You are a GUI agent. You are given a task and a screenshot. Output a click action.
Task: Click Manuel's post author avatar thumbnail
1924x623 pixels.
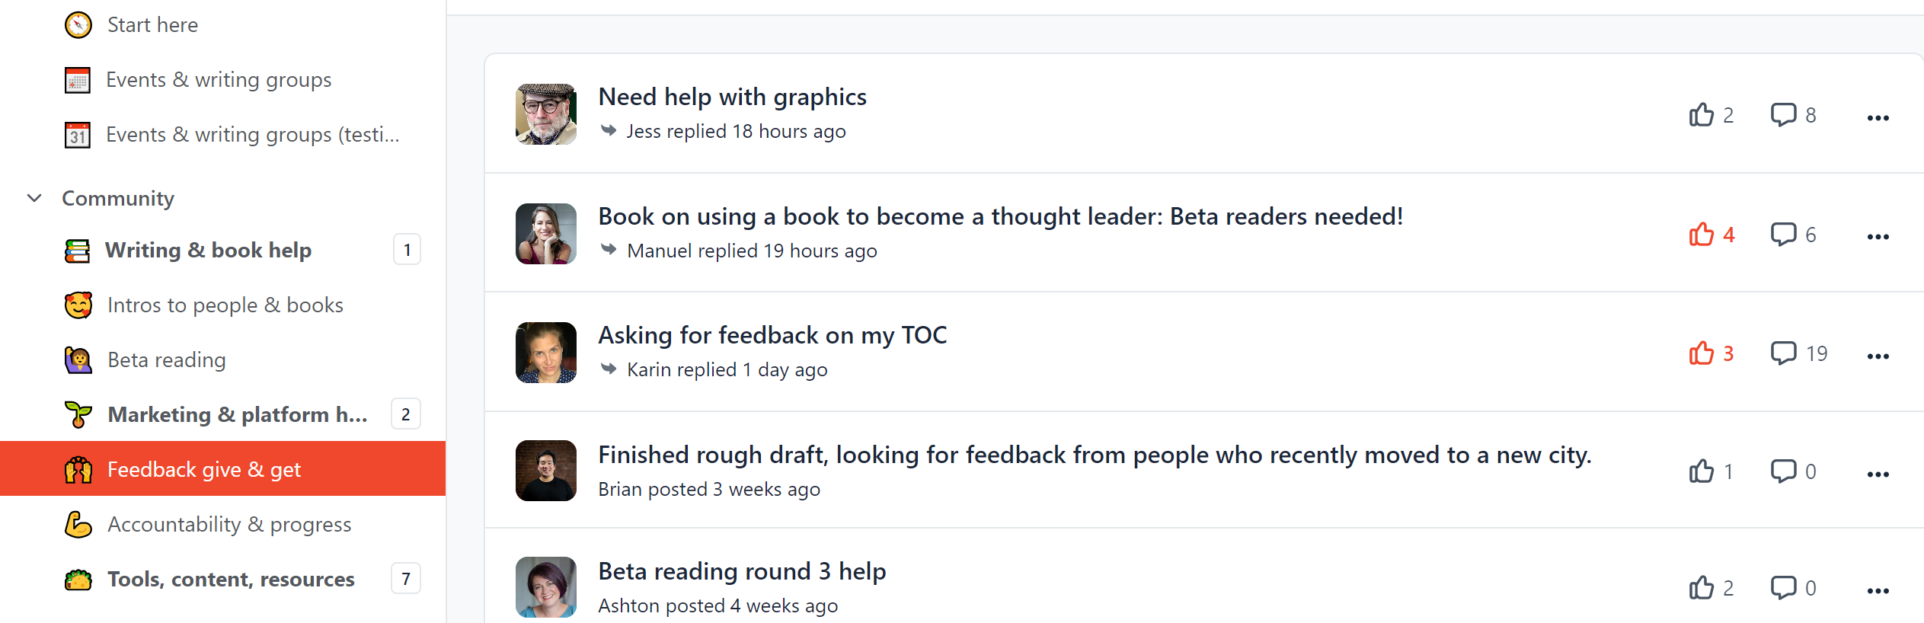[546, 234]
